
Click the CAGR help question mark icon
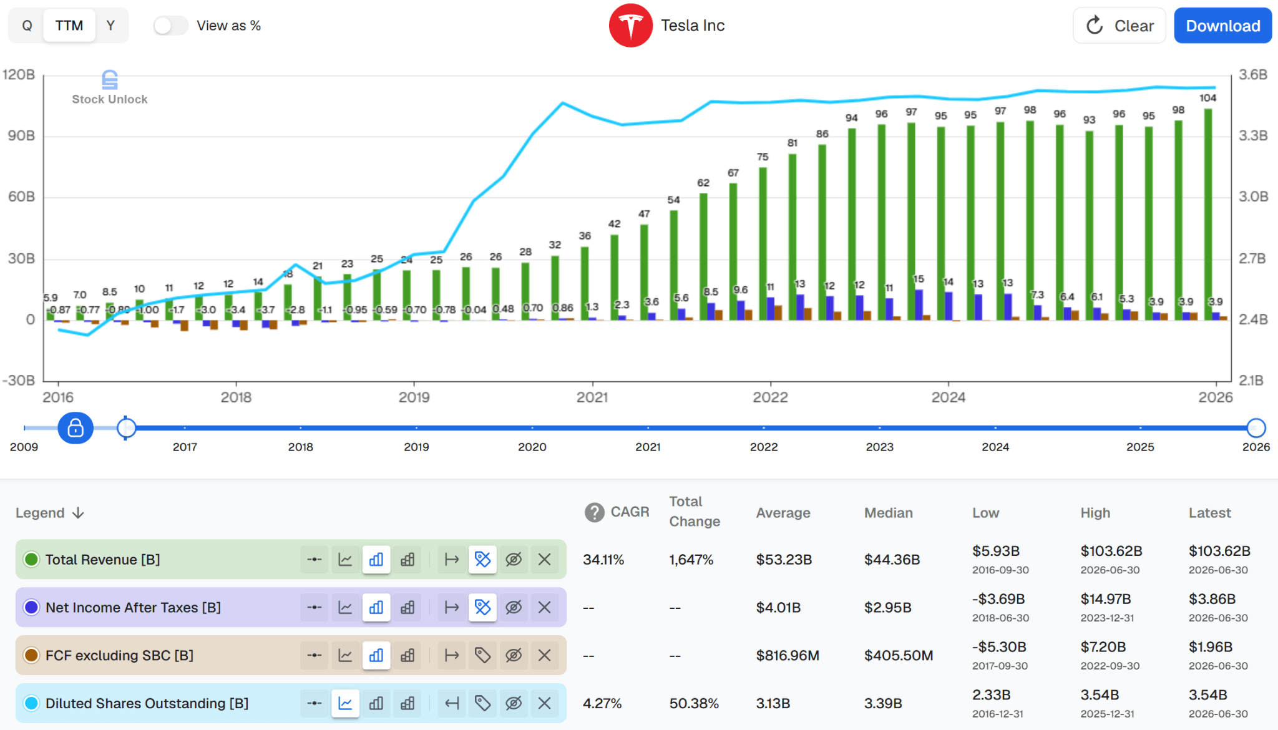click(595, 512)
